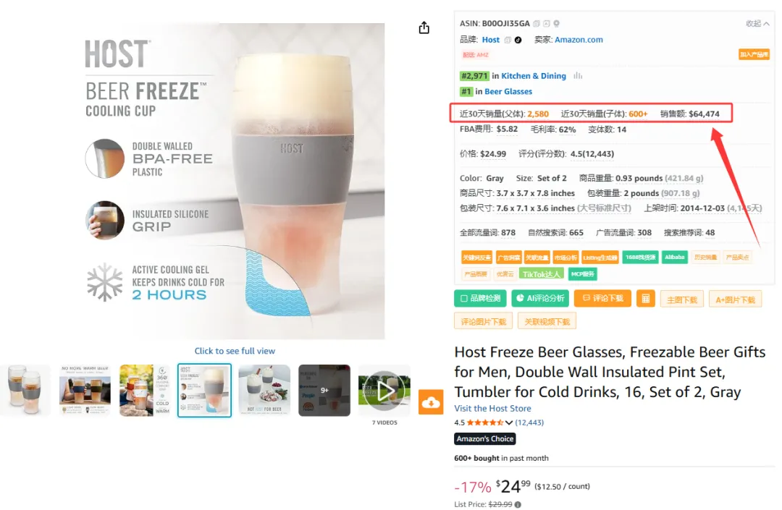The width and height of the screenshot is (782, 510).
Task: Open the orange calculator icon button
Action: [x=645, y=298]
